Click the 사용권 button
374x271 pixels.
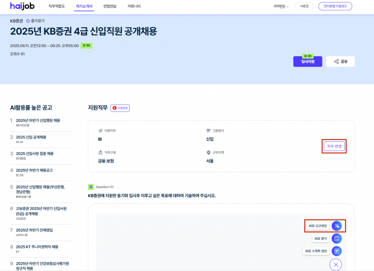[x=304, y=6]
